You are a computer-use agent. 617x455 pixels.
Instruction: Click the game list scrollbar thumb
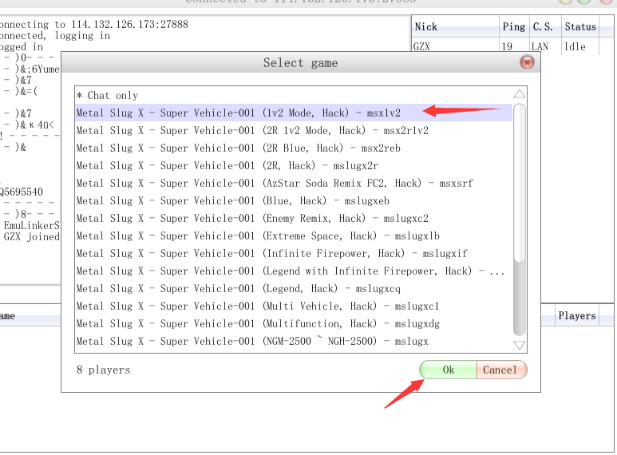click(520, 183)
